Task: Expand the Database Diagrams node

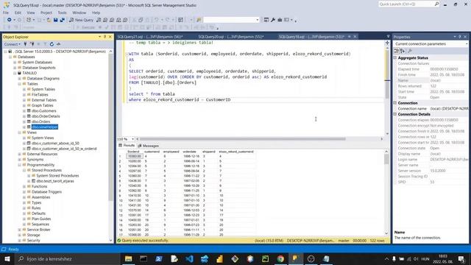Action: [20, 79]
